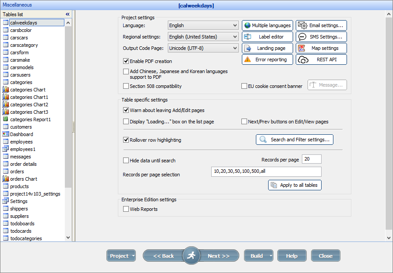Select the categories Chart2 table
The width and height of the screenshot is (393, 273).
29,104
